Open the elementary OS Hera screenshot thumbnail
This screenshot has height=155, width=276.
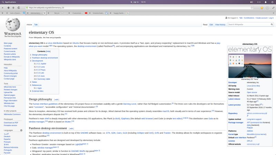click(x=250, y=66)
